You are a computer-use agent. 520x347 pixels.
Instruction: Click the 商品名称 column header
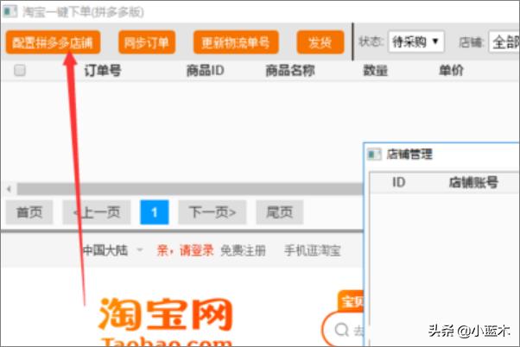click(290, 70)
